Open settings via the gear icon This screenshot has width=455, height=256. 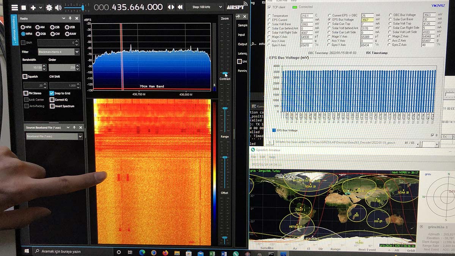49,8
